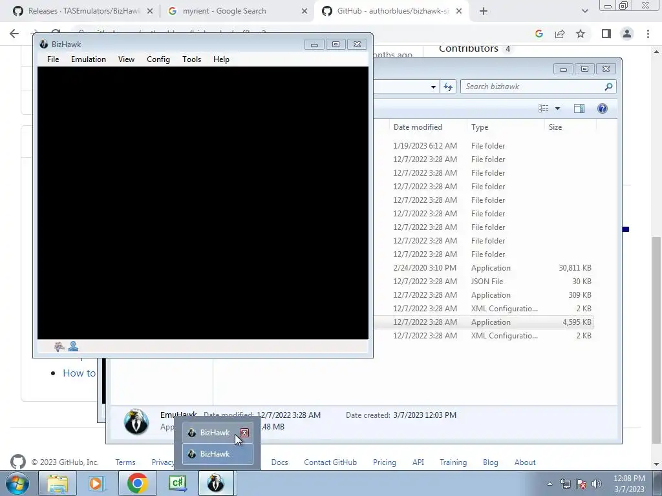This screenshot has height=496, width=662.
Task: Open Chrome profile avatar
Action: [627, 34]
